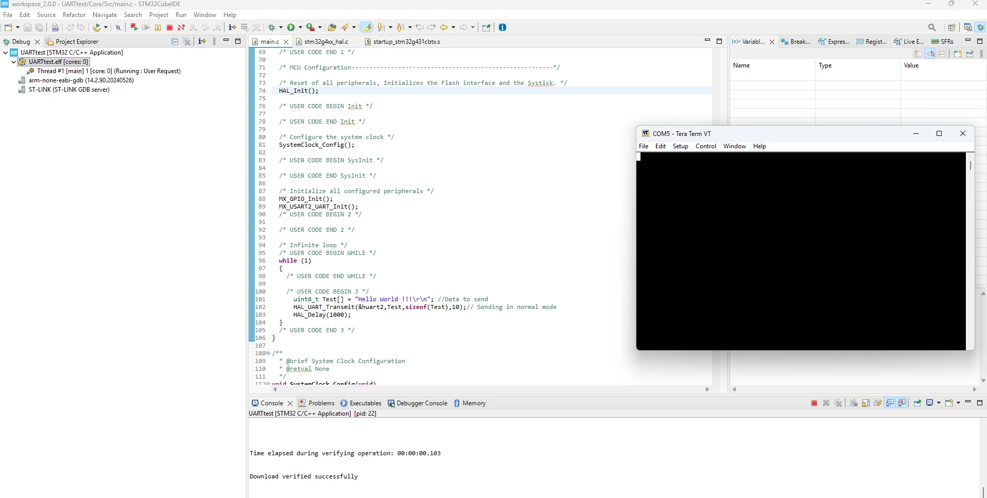Open dropdown arrow next to Debug bug icon

tap(281, 27)
